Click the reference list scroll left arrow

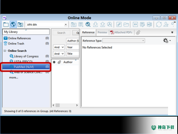click(x=53, y=105)
